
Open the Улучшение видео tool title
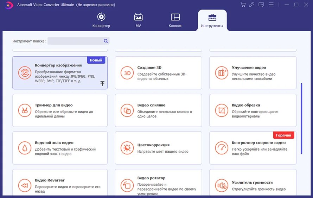coord(249,68)
